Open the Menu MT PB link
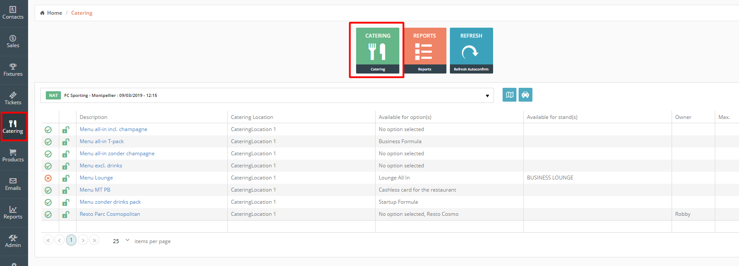The image size is (739, 266). click(x=95, y=190)
